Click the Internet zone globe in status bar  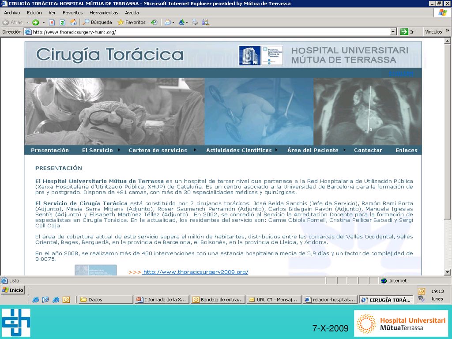click(x=384, y=280)
